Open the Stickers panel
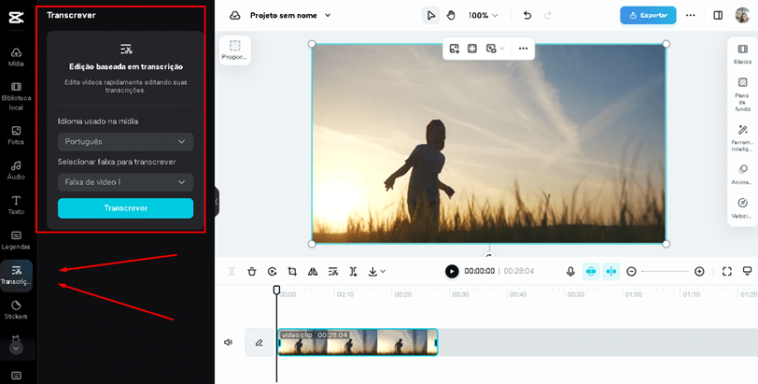The image size is (758, 384). (x=16, y=309)
